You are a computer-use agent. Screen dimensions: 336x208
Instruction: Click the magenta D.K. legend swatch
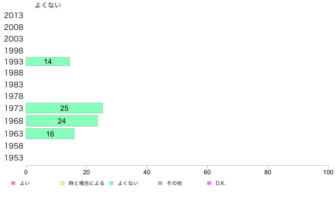[209, 183]
